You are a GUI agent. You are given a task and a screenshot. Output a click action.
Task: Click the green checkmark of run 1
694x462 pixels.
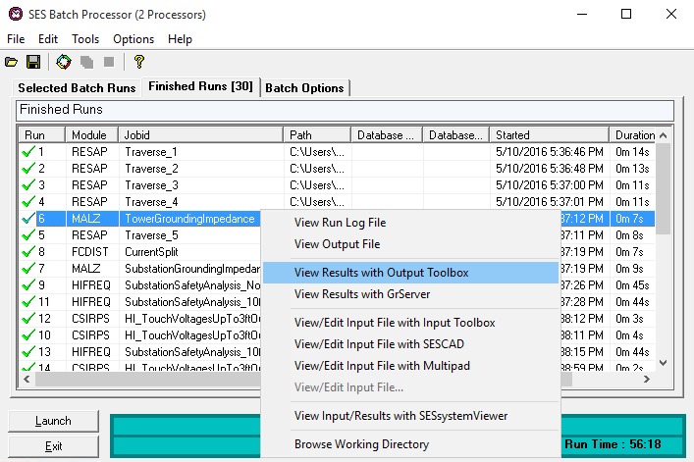(x=27, y=152)
